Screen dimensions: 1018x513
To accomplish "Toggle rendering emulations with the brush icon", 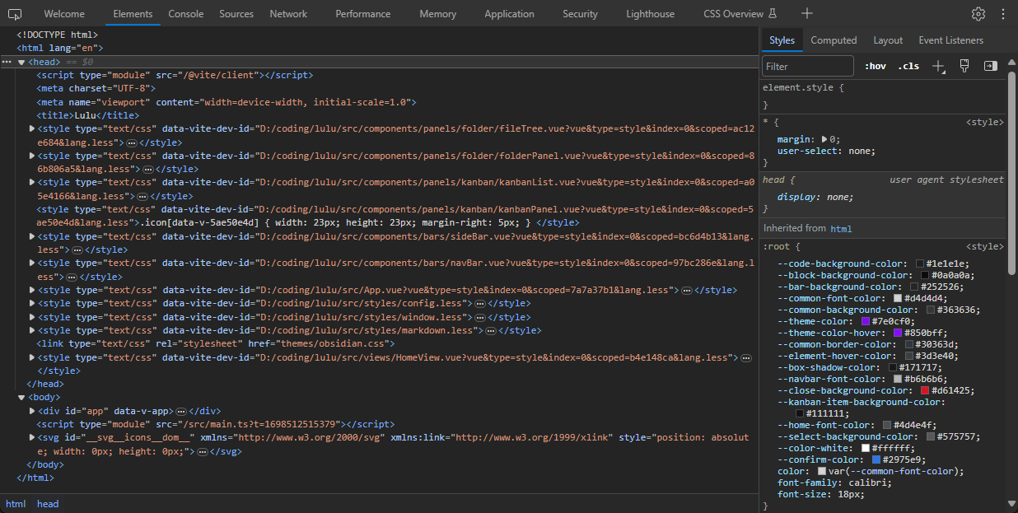I will click(964, 65).
